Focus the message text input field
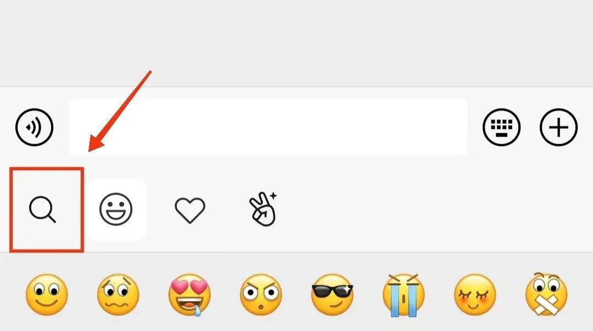 (x=268, y=127)
